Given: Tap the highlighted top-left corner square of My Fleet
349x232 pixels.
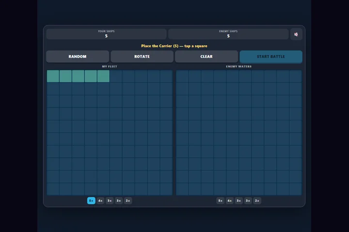Looking at the screenshot, I should (x=53, y=76).
